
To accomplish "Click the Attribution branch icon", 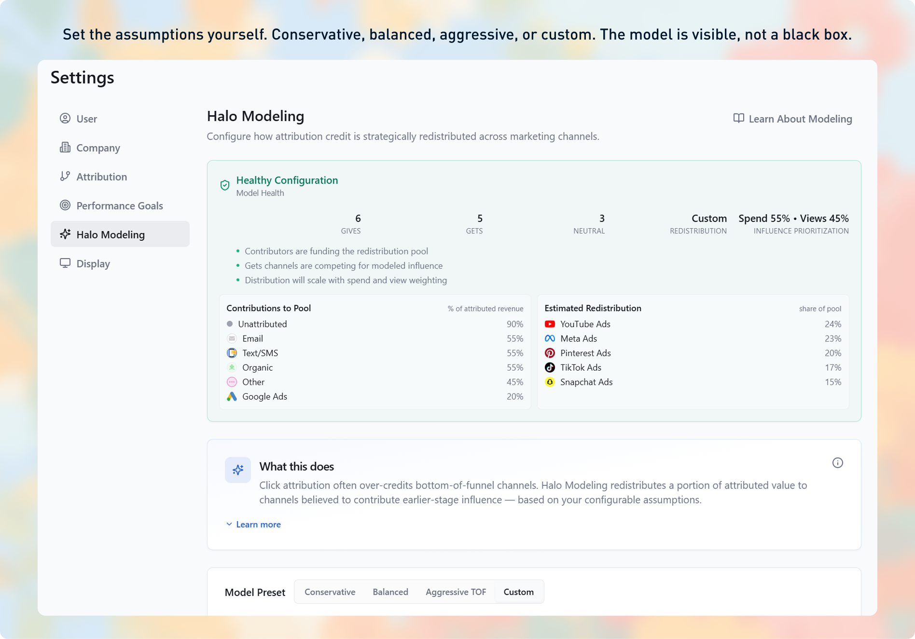I will tap(65, 176).
